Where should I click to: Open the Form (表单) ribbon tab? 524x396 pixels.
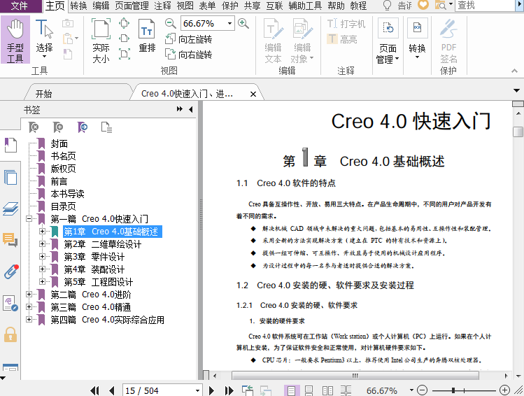coord(207,6)
